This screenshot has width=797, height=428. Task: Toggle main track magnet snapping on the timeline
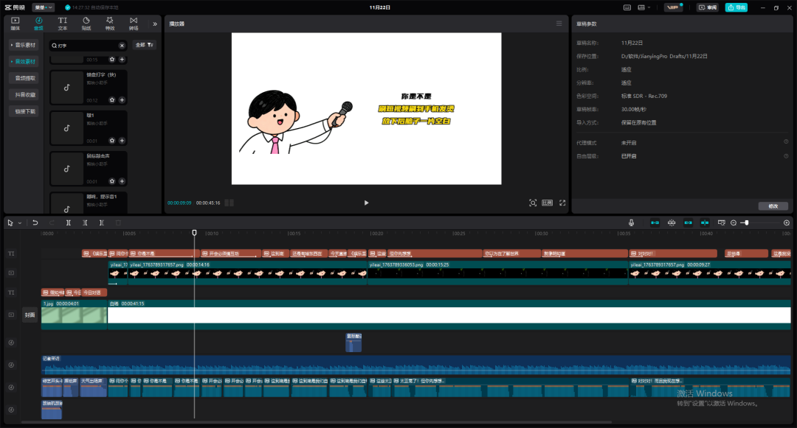(x=655, y=222)
